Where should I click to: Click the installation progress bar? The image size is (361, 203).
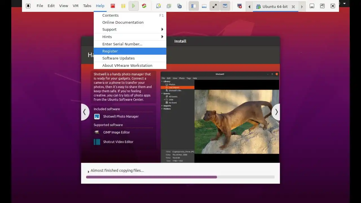[180, 177]
